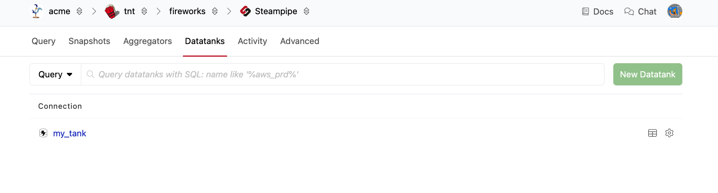This screenshot has width=718, height=193.
Task: Expand the tnt switcher arrows
Action: pyautogui.click(x=144, y=11)
